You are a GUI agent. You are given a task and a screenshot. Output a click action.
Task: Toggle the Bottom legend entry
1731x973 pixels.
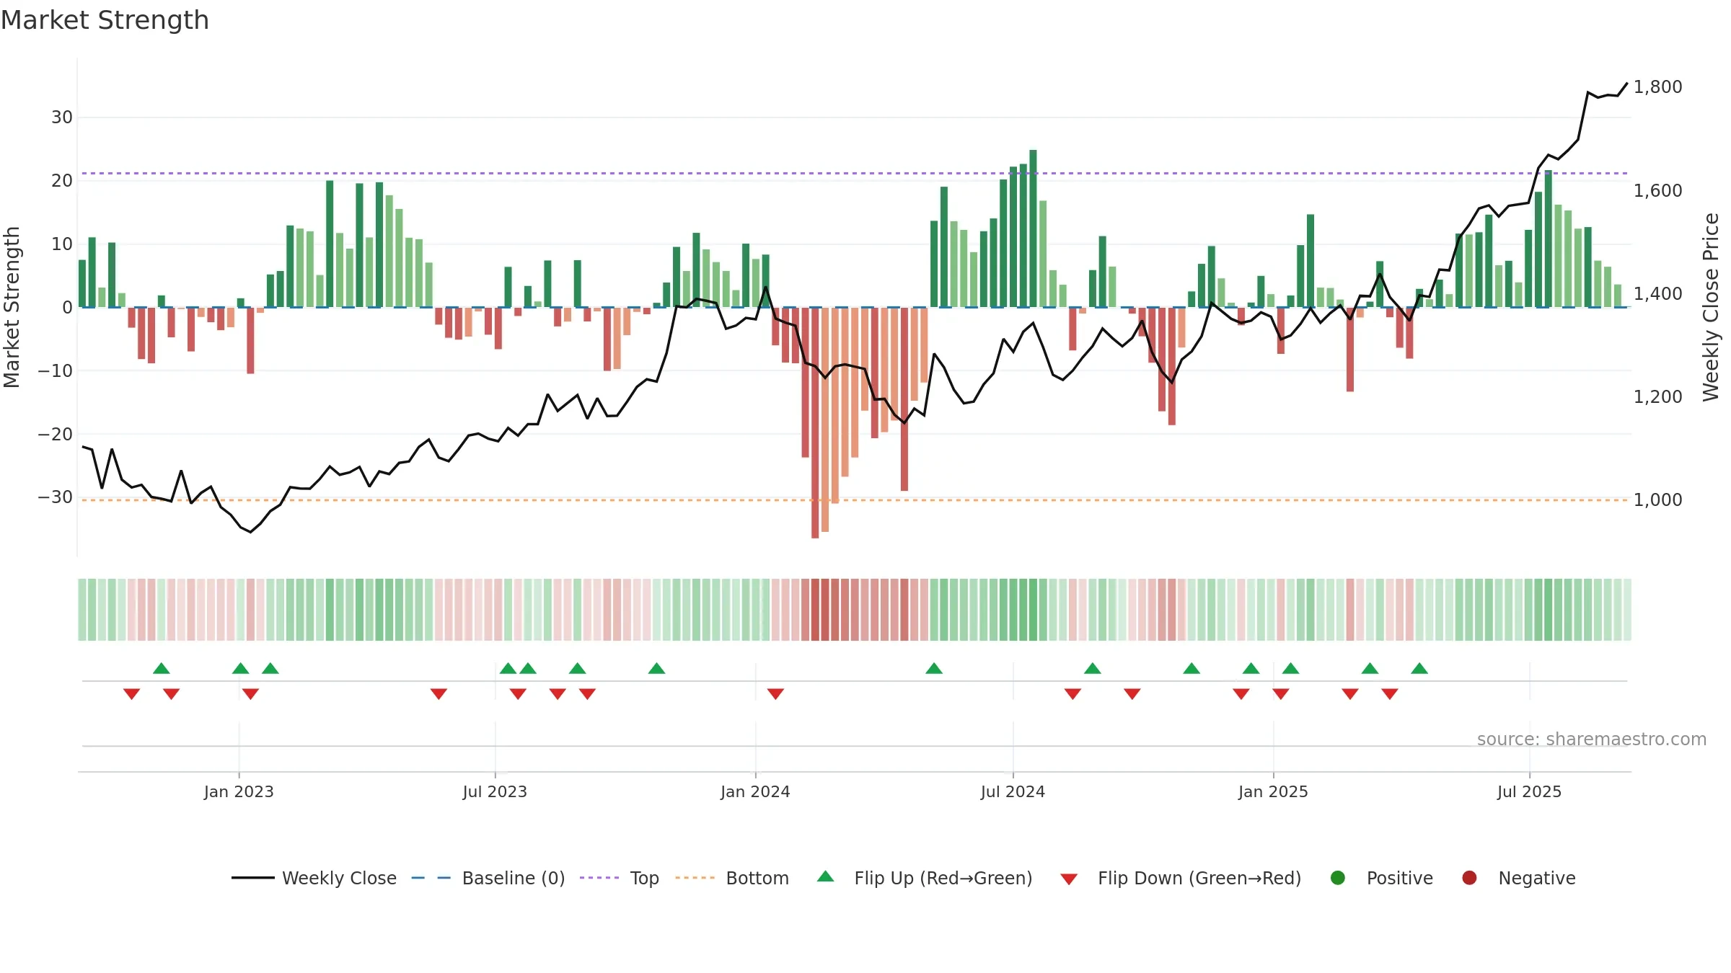[x=732, y=878]
